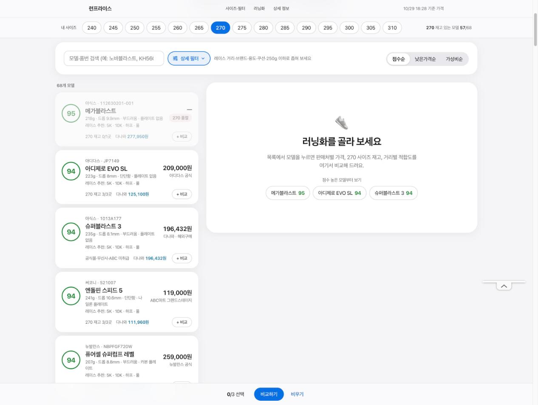Click the 다나와 125,100원 price link
The image size is (538, 405).
pos(133,194)
